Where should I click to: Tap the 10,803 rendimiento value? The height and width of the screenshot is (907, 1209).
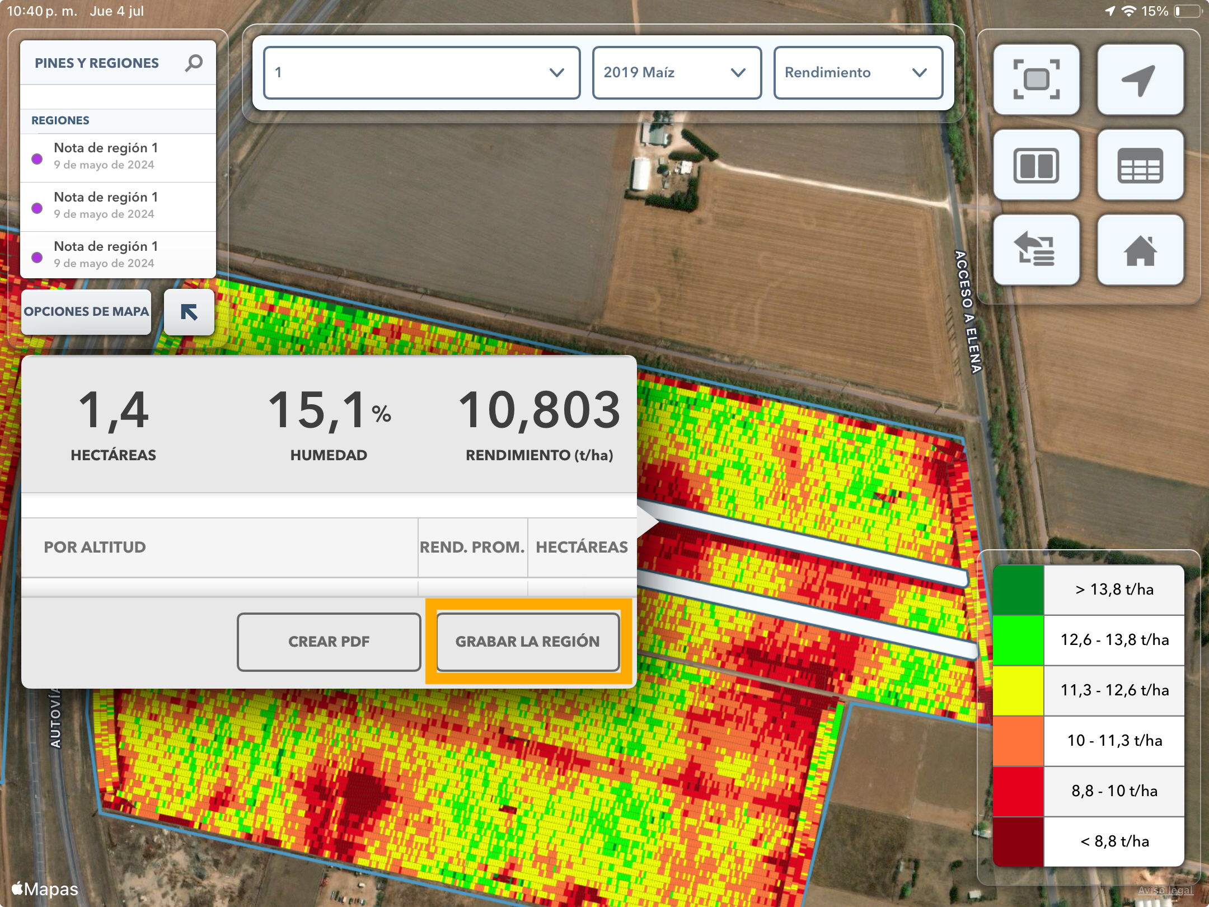point(540,410)
